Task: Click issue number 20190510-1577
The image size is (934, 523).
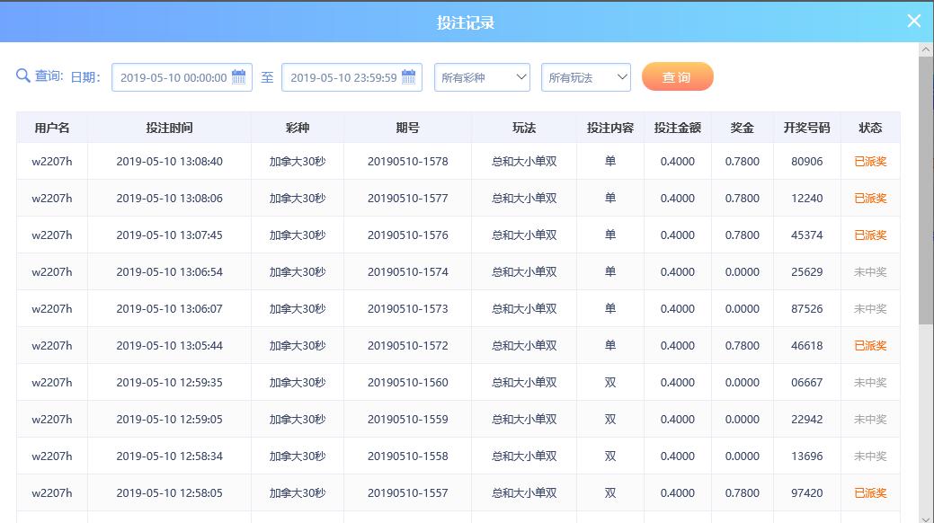Action: pyautogui.click(x=407, y=199)
